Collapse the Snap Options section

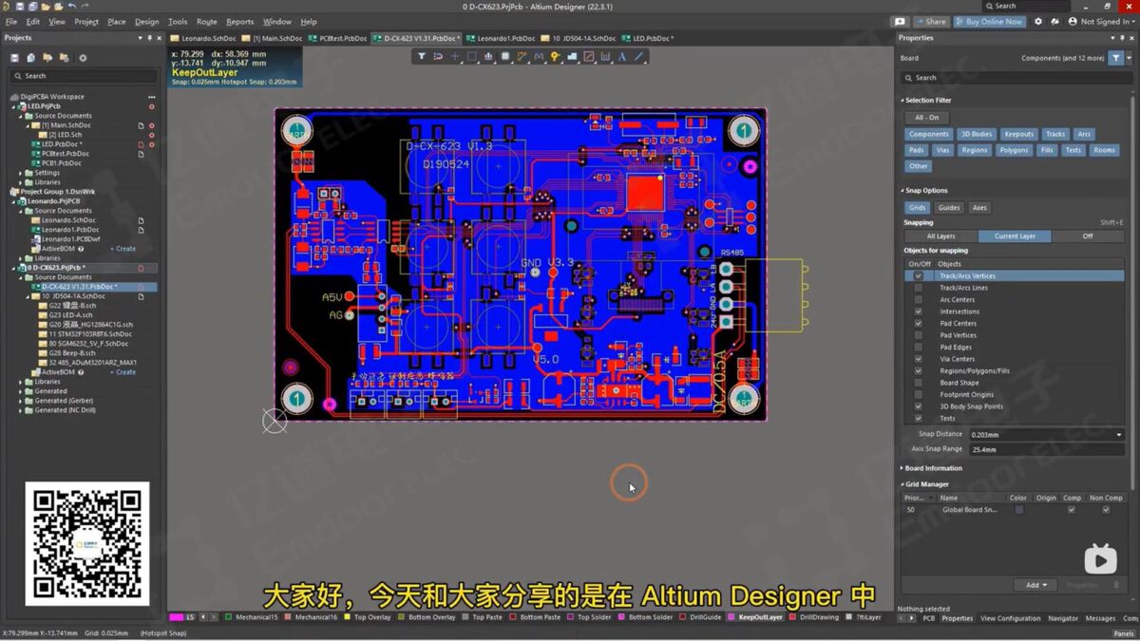(x=902, y=191)
